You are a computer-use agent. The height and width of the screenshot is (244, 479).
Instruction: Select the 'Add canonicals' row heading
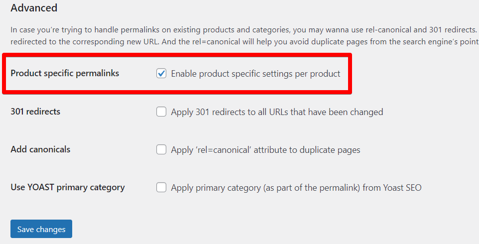[40, 149]
